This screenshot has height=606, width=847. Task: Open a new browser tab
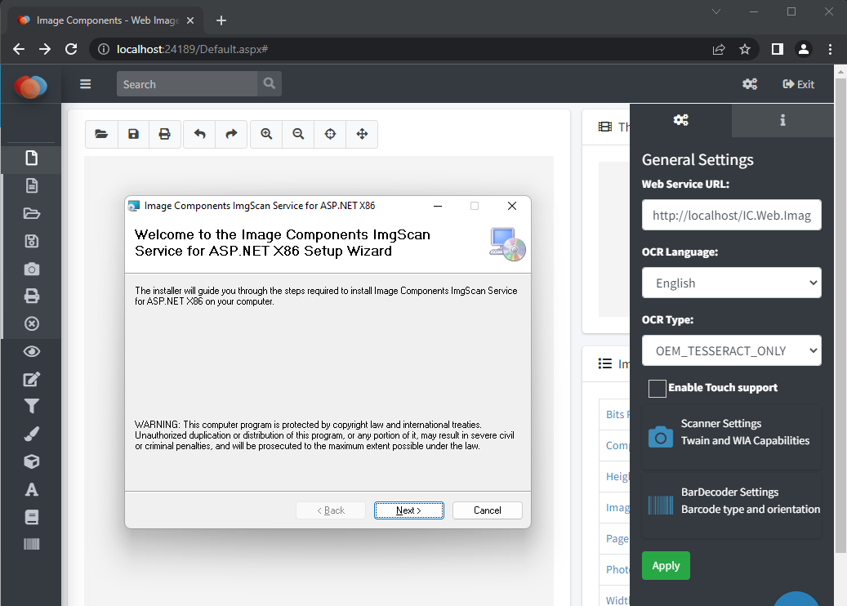click(x=221, y=20)
